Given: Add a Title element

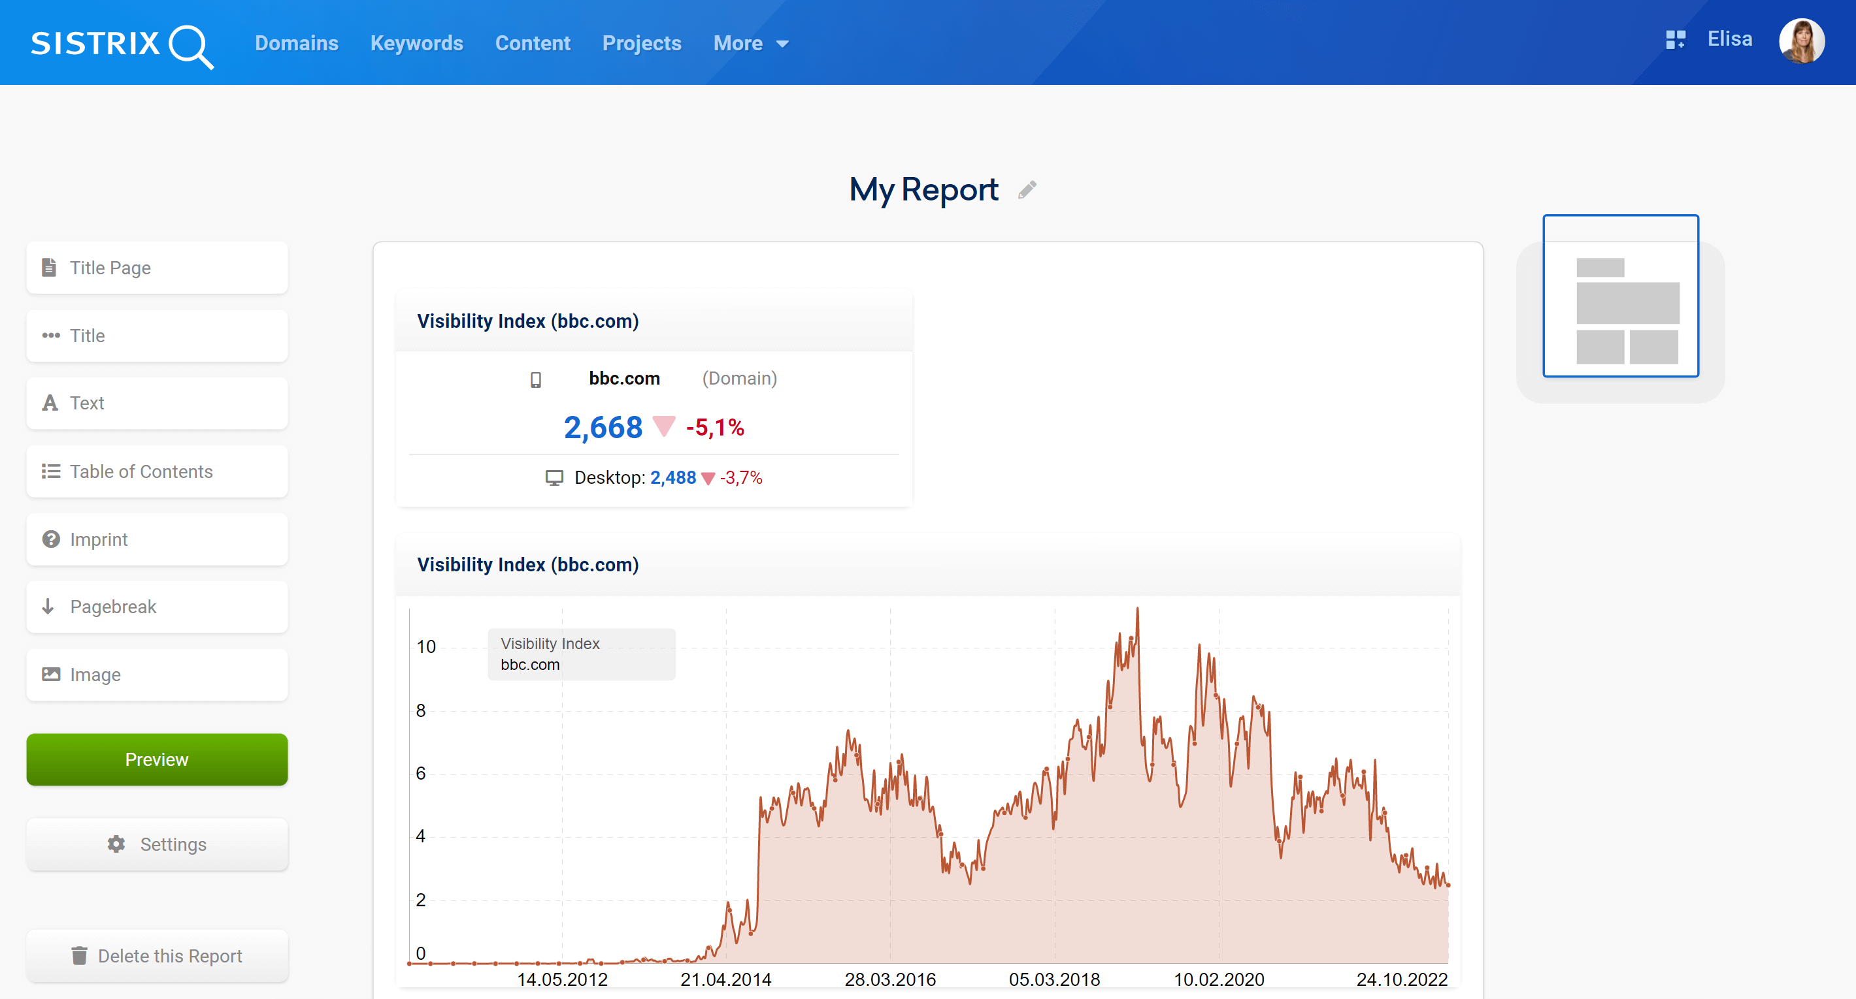Looking at the screenshot, I should (x=157, y=336).
